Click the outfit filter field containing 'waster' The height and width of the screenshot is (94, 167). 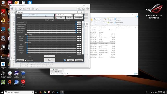[x=79, y=15]
